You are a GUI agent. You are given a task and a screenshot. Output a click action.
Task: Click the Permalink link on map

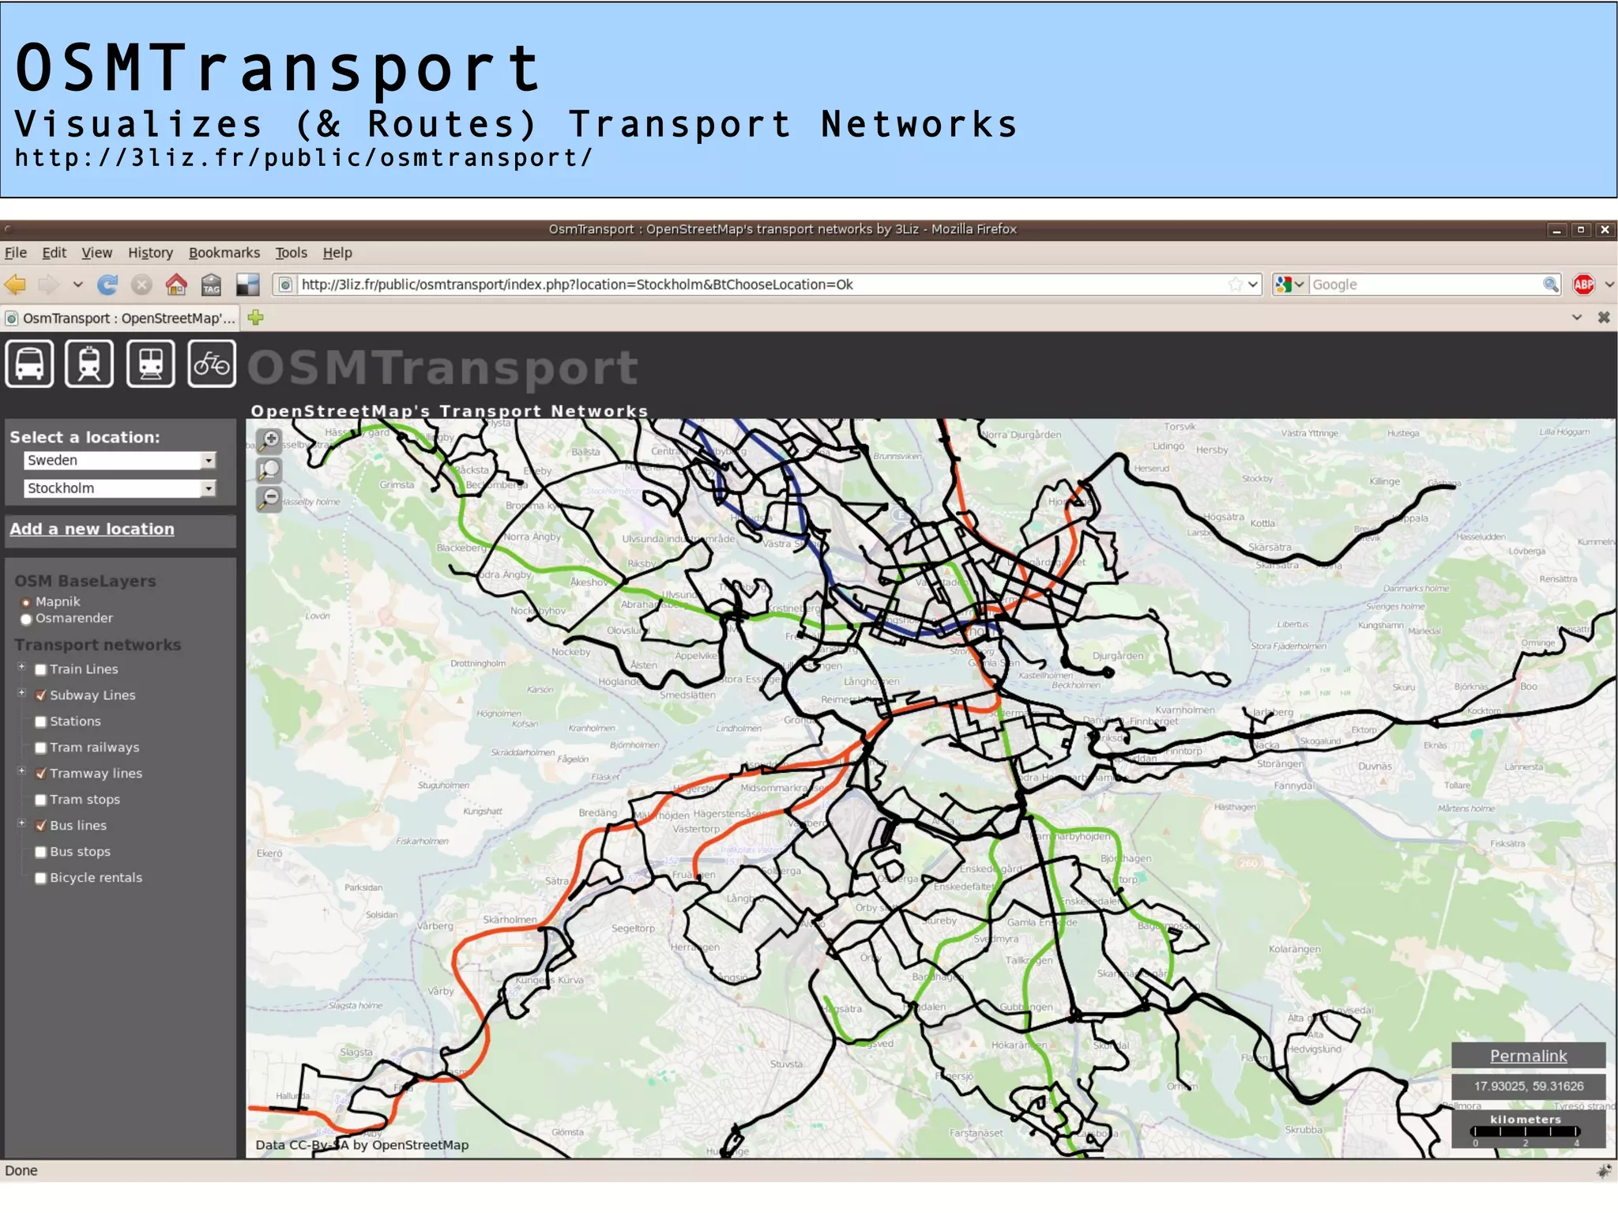1528,1057
